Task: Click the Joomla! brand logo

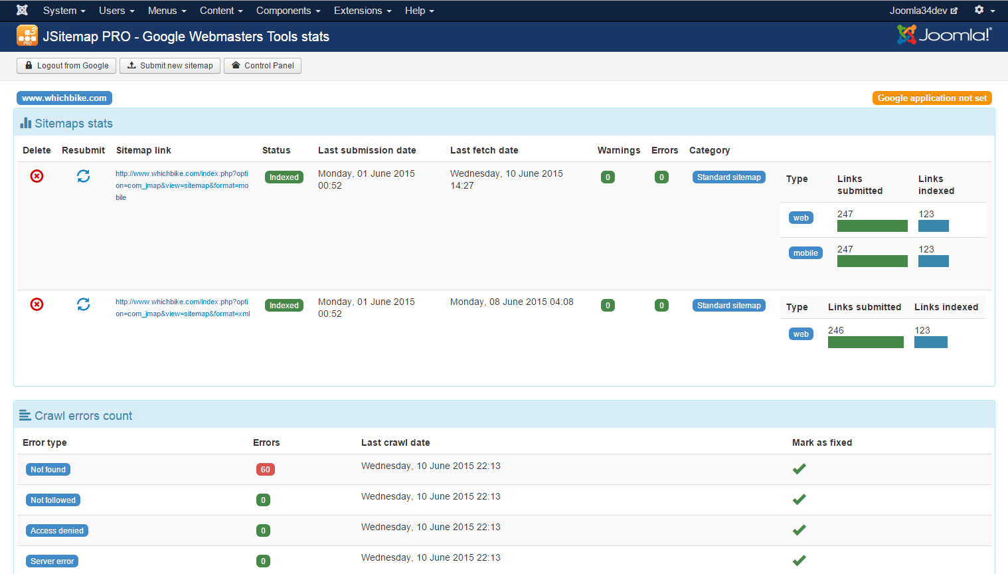Action: tap(944, 35)
